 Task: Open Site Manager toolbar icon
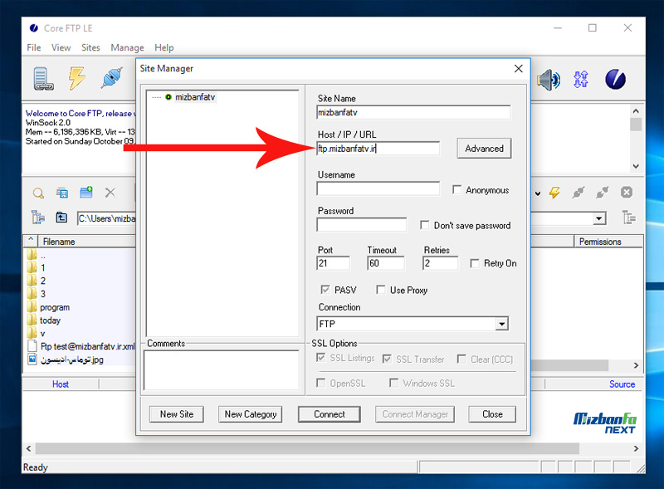click(43, 79)
